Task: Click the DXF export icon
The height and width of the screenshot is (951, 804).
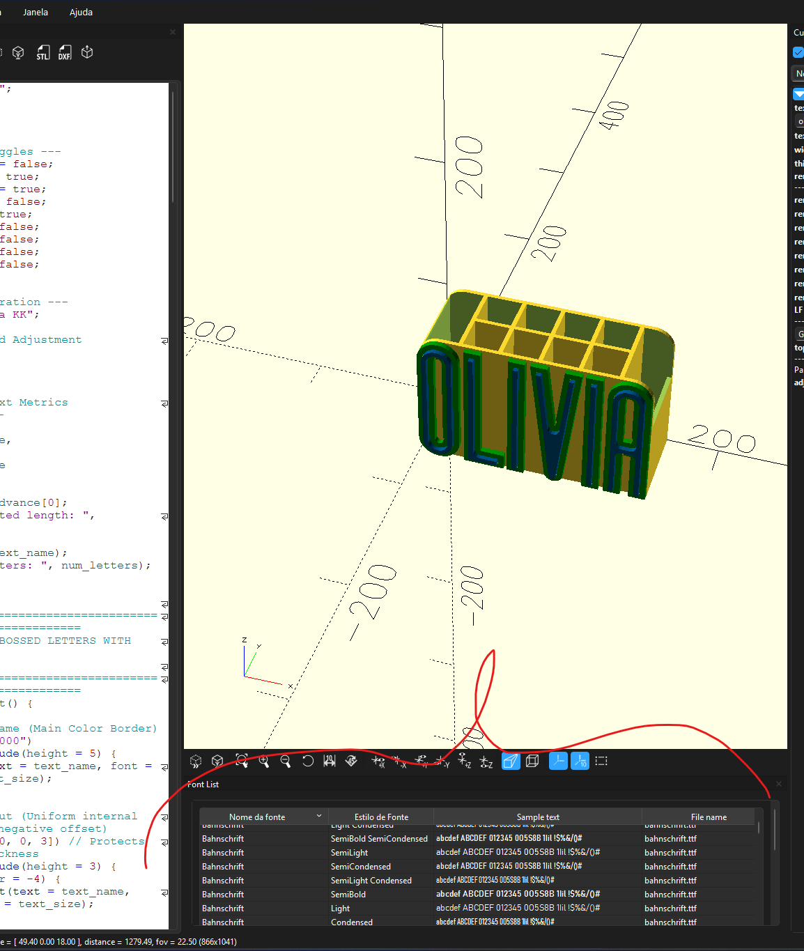Action: (65, 53)
